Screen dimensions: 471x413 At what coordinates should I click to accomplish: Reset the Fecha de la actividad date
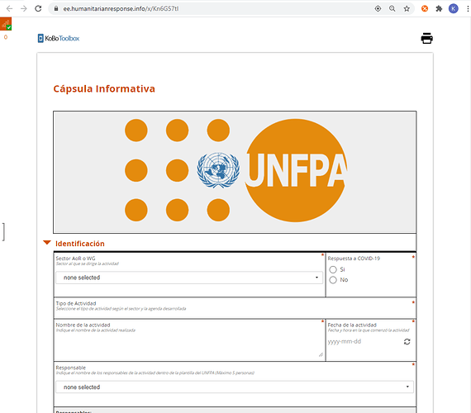407,341
